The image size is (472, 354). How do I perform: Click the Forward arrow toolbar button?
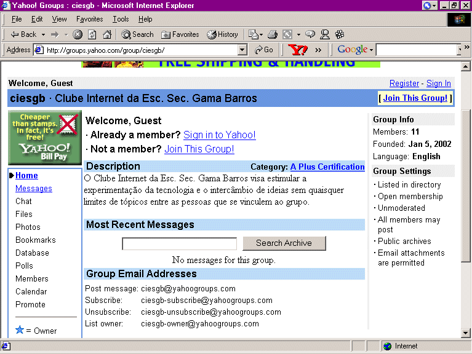55,34
